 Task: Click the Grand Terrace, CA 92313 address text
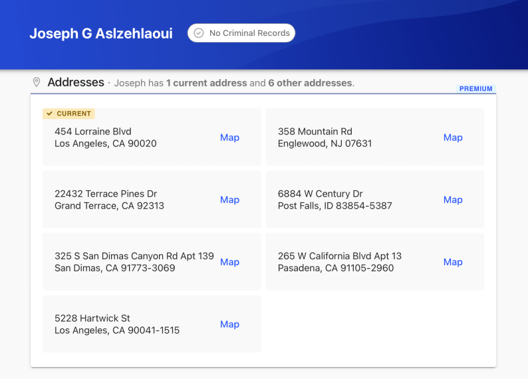(109, 206)
